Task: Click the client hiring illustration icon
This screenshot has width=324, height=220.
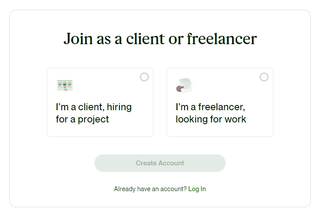Action: (x=65, y=85)
